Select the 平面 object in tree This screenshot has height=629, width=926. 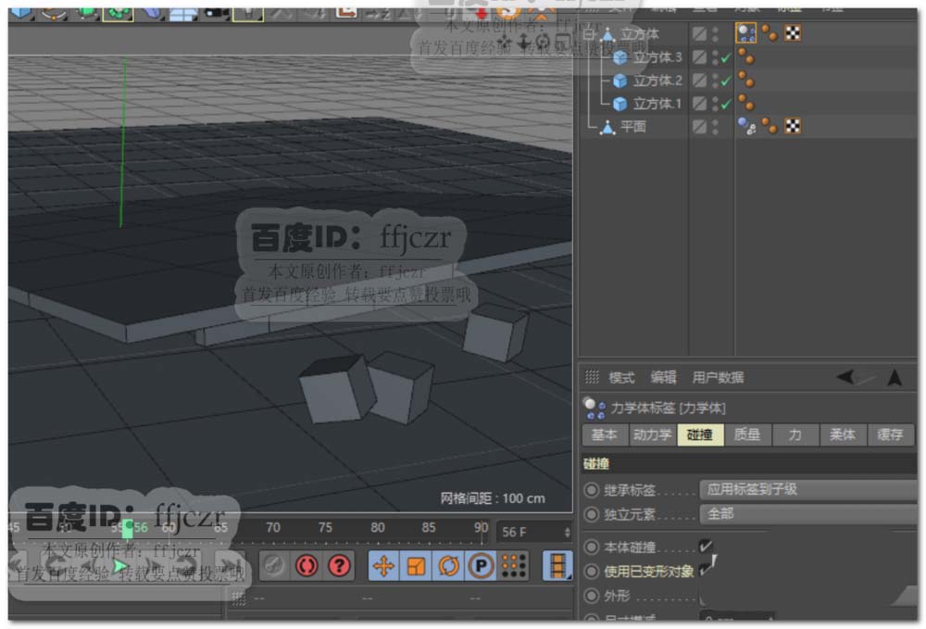pos(633,126)
